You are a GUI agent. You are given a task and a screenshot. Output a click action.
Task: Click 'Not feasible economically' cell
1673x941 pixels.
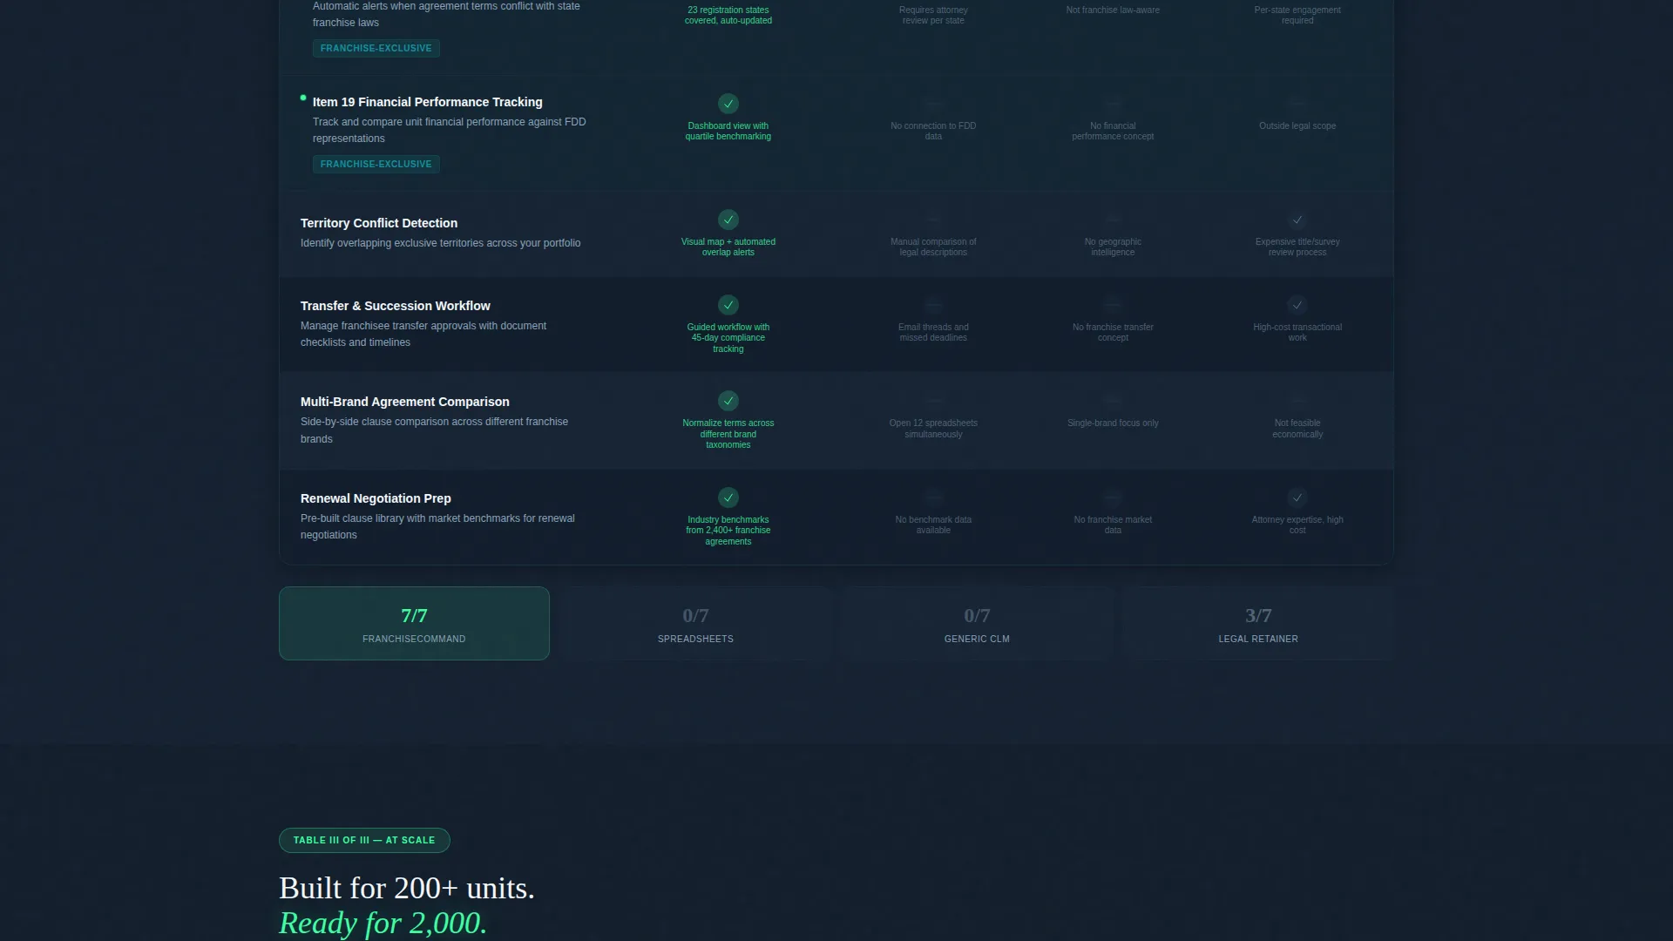click(x=1297, y=429)
